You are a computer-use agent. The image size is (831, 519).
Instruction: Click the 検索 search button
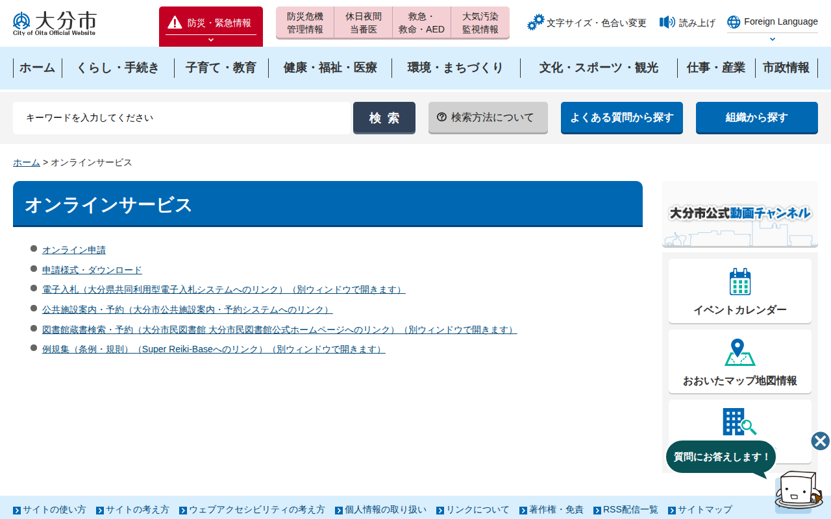(x=384, y=118)
